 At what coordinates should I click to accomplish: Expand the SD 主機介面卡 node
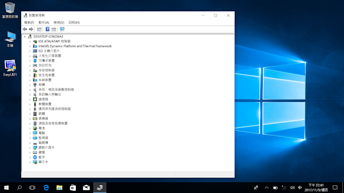(x=30, y=51)
